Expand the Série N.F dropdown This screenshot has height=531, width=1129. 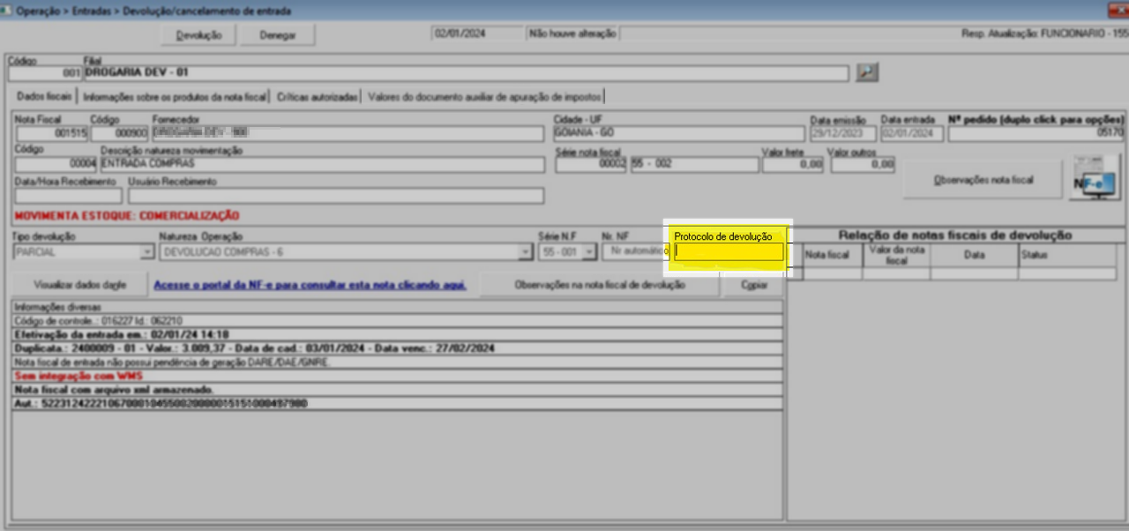tap(589, 252)
